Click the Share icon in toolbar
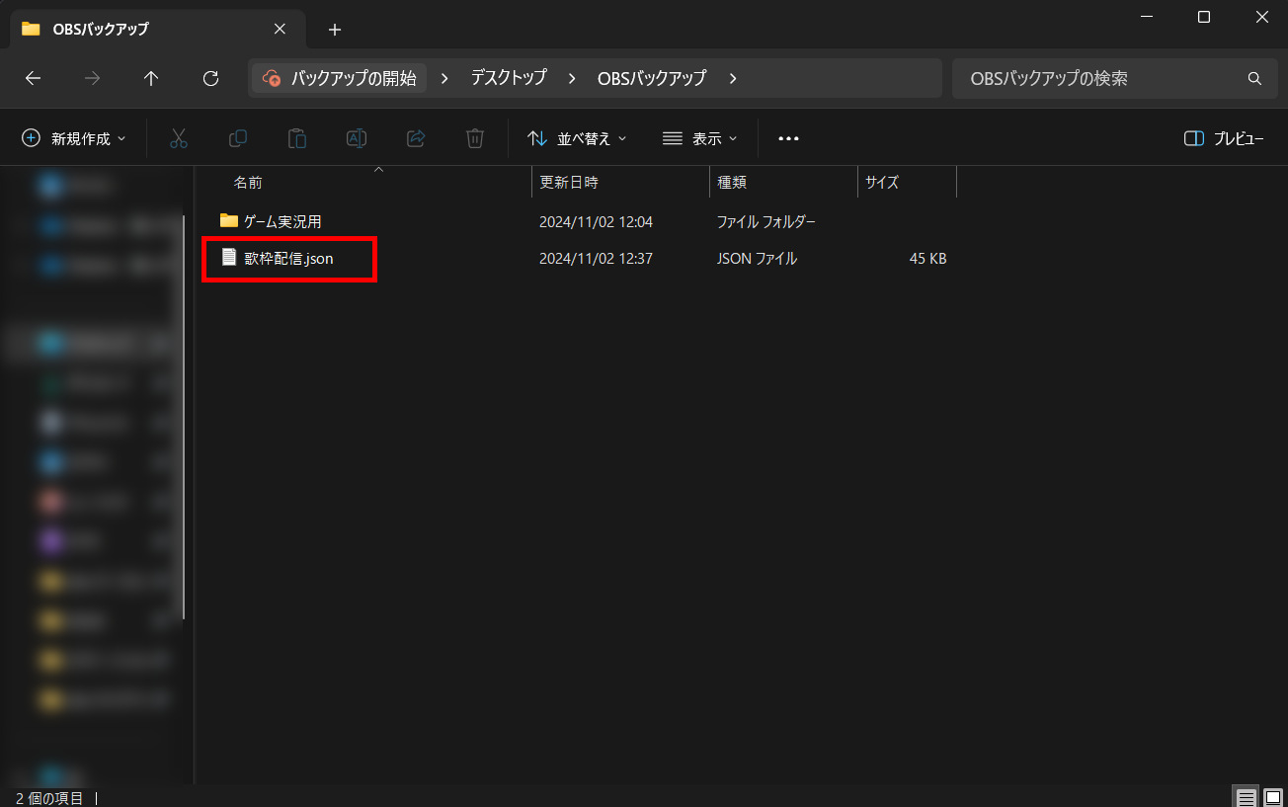This screenshot has height=807, width=1288. pyautogui.click(x=416, y=138)
